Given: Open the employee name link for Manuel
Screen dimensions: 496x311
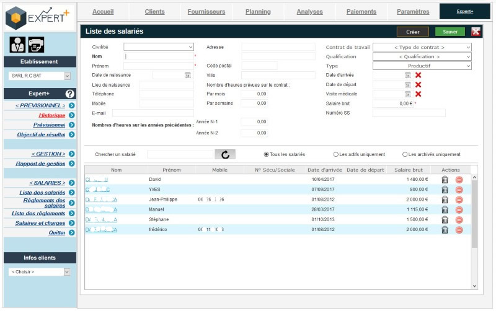Looking at the screenshot, I should point(101,210).
